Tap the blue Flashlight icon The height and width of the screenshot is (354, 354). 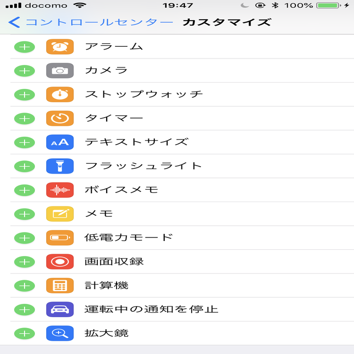pyautogui.click(x=60, y=166)
